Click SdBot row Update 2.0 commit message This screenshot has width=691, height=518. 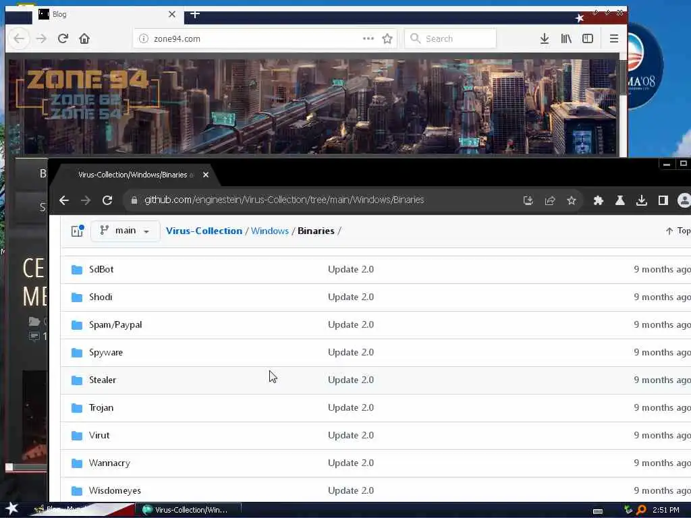pyautogui.click(x=351, y=269)
